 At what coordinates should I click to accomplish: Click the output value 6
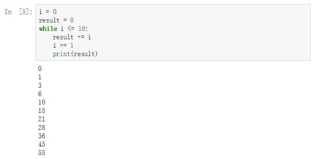(40, 94)
